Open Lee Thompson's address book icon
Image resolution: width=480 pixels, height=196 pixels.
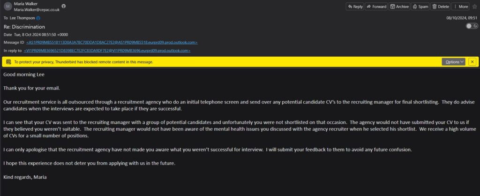[x=38, y=18]
